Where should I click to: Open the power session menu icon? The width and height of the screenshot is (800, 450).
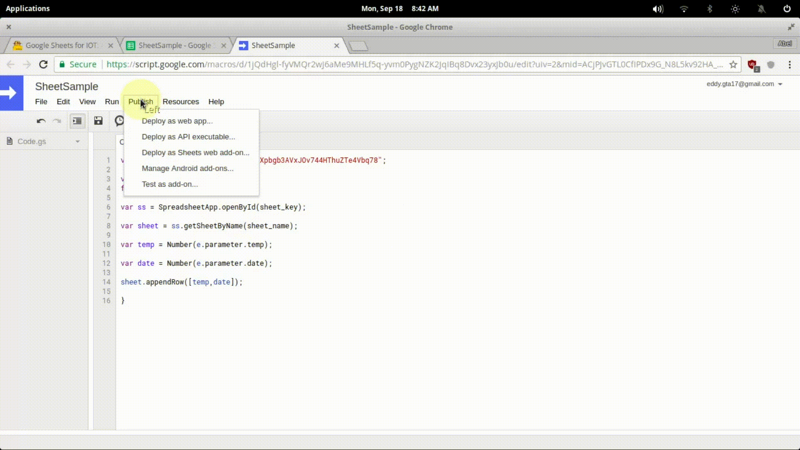pyautogui.click(x=787, y=9)
